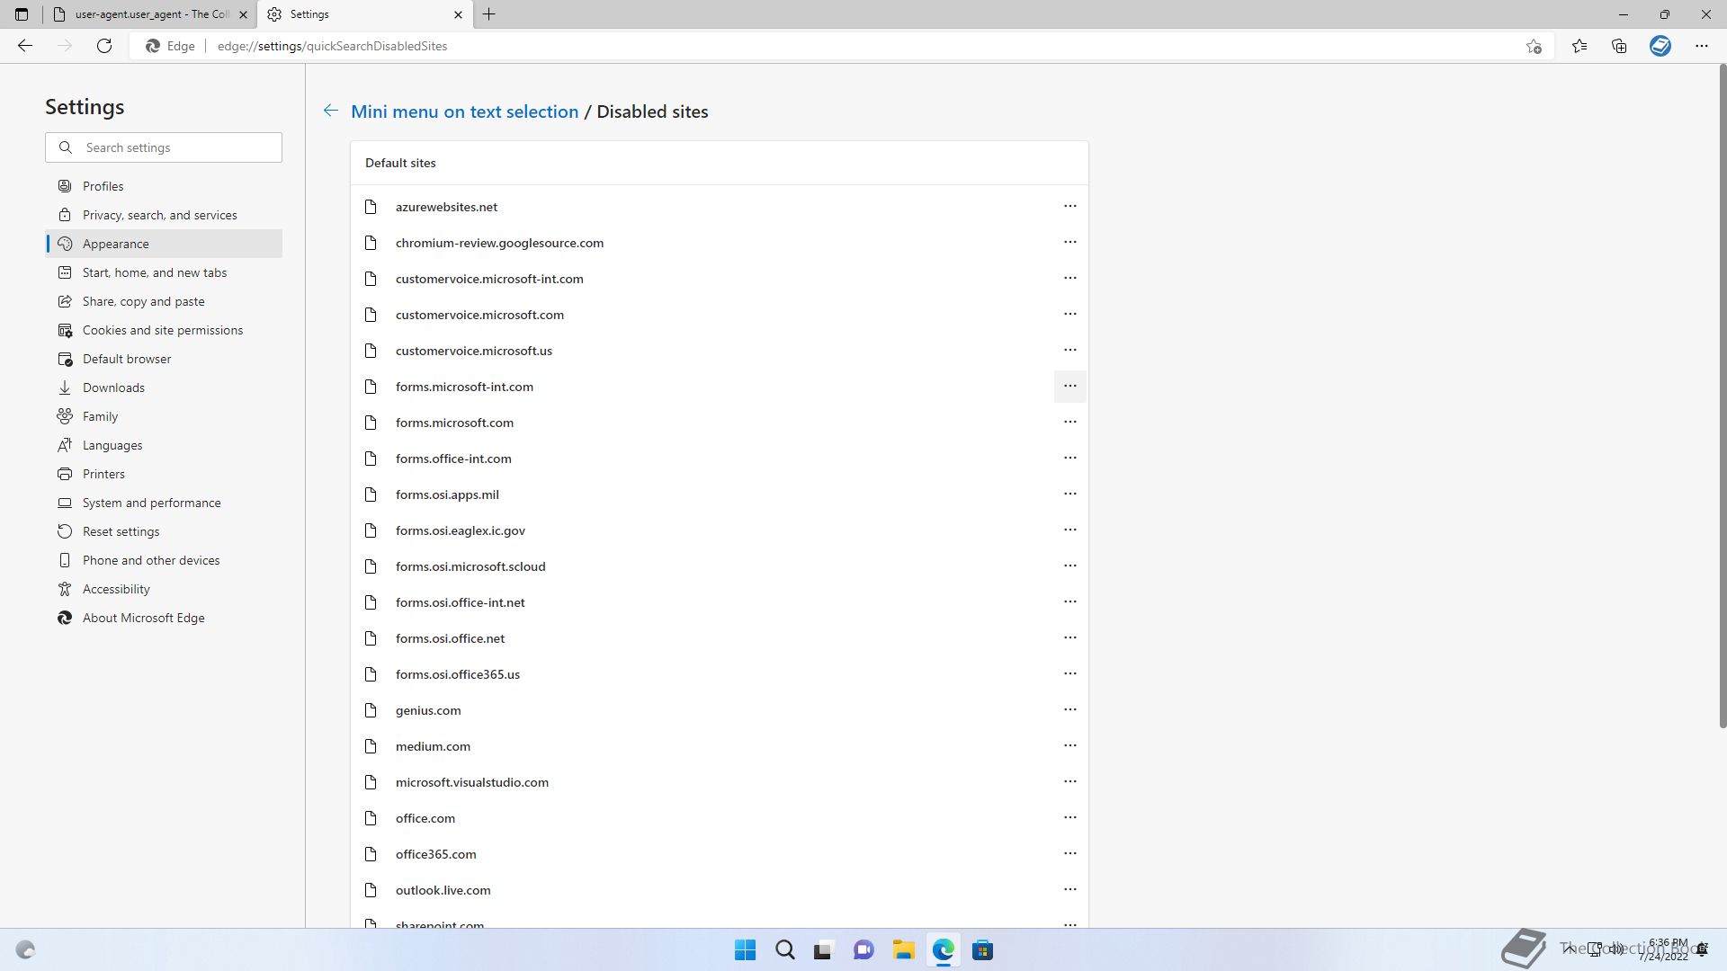Open Windows Start menu in taskbar
Viewport: 1727px width, 971px height.
coord(745,950)
